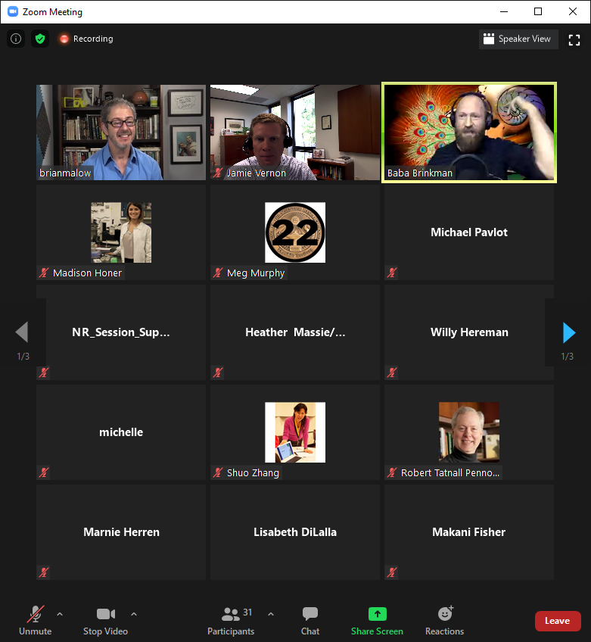Click the michelle participant tile

tap(121, 432)
